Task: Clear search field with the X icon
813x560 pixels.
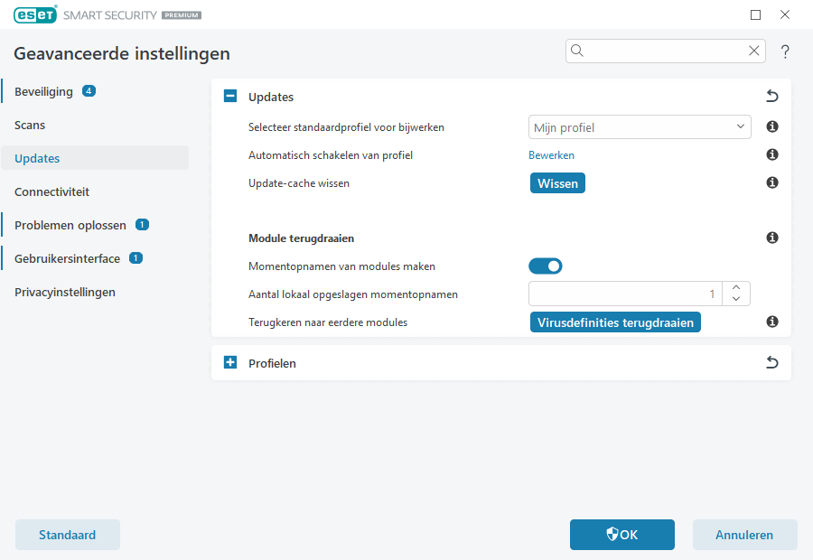Action: click(753, 51)
